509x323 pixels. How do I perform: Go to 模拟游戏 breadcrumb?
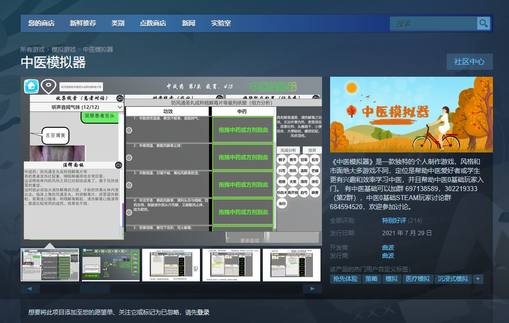pos(63,49)
